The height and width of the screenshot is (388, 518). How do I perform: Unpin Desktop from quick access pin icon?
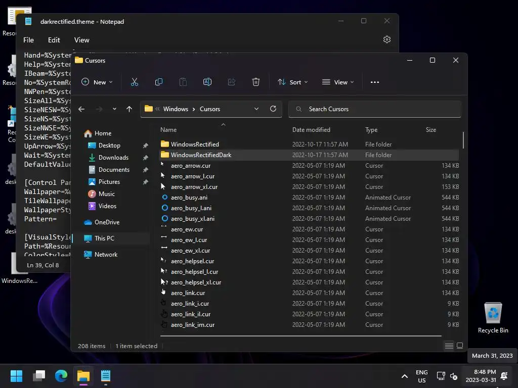[145, 145]
